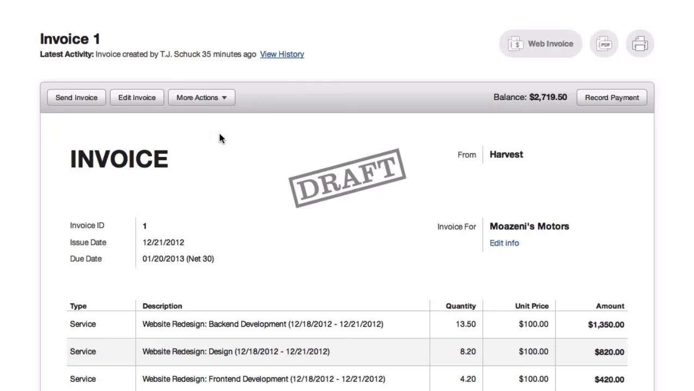Image resolution: width=694 pixels, height=391 pixels.
Task: Select the Design line item description
Action: (x=236, y=351)
